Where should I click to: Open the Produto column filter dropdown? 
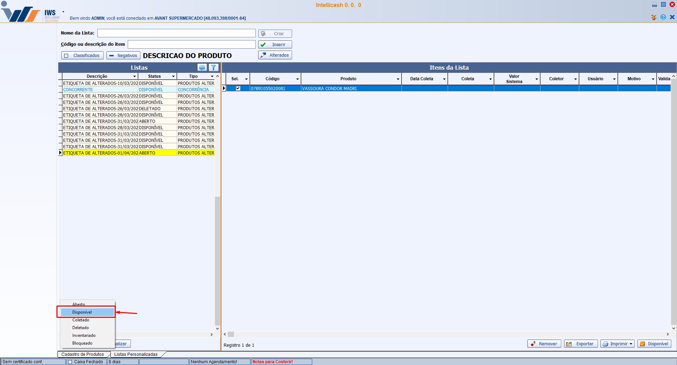click(398, 79)
